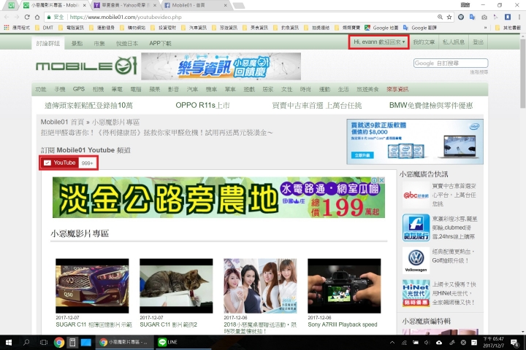This screenshot has height=350, width=526.
Task: Open the Sony A7RIII Playback speed video thumbnail
Action: [x=344, y=286]
